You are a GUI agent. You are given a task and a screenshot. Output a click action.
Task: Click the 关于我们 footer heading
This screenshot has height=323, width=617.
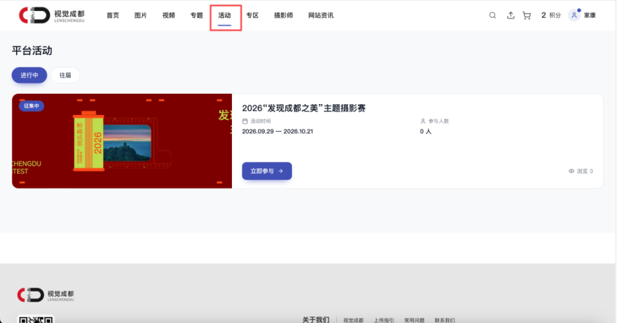point(316,319)
